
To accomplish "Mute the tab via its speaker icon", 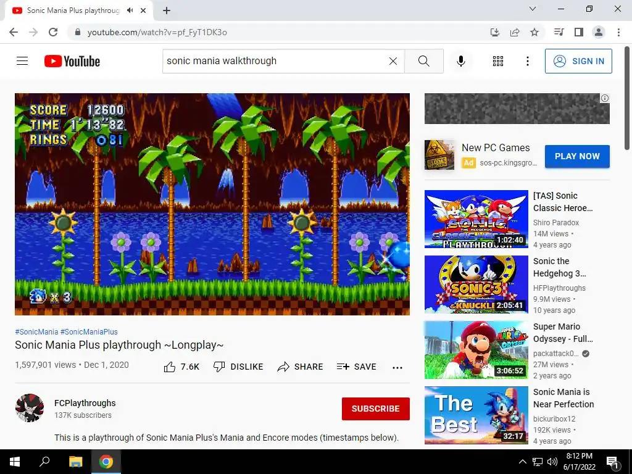I will [x=130, y=10].
